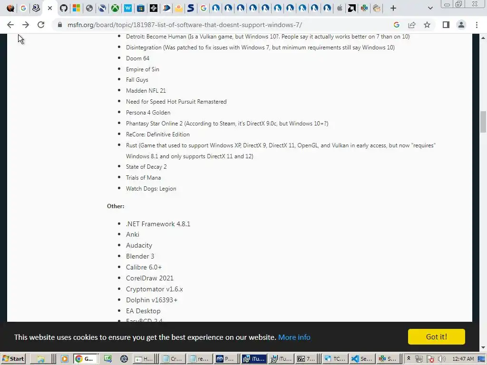
Task: Open a new browser tab
Action: click(393, 8)
